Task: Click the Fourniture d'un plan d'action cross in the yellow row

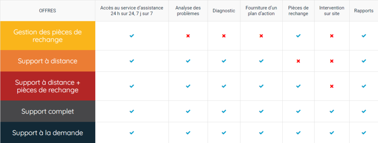Action: tap(261, 36)
